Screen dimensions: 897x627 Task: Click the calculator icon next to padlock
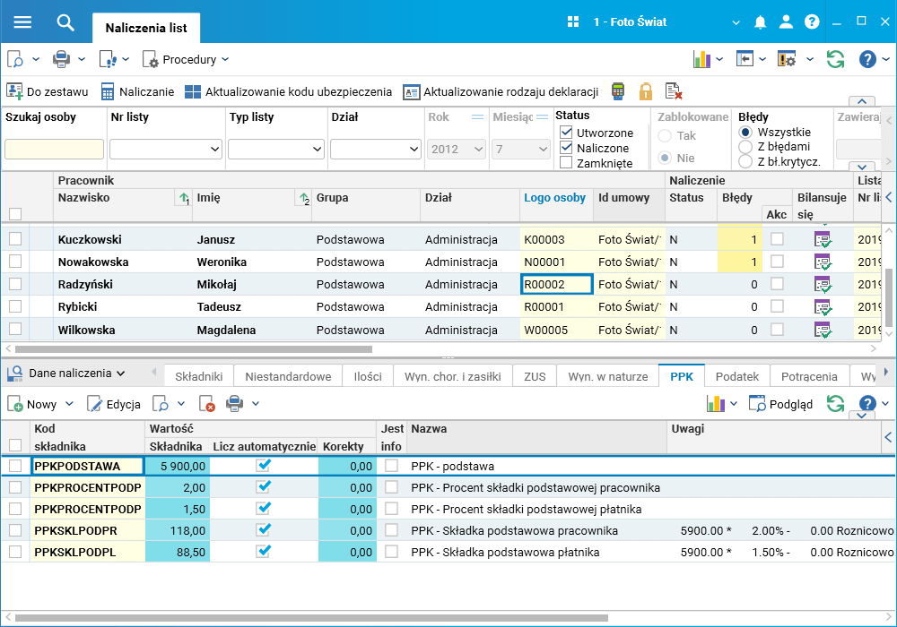[618, 91]
